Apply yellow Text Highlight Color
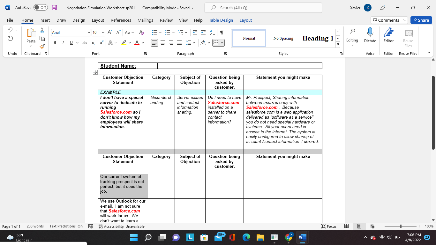The height and width of the screenshot is (245, 436). pos(124,42)
